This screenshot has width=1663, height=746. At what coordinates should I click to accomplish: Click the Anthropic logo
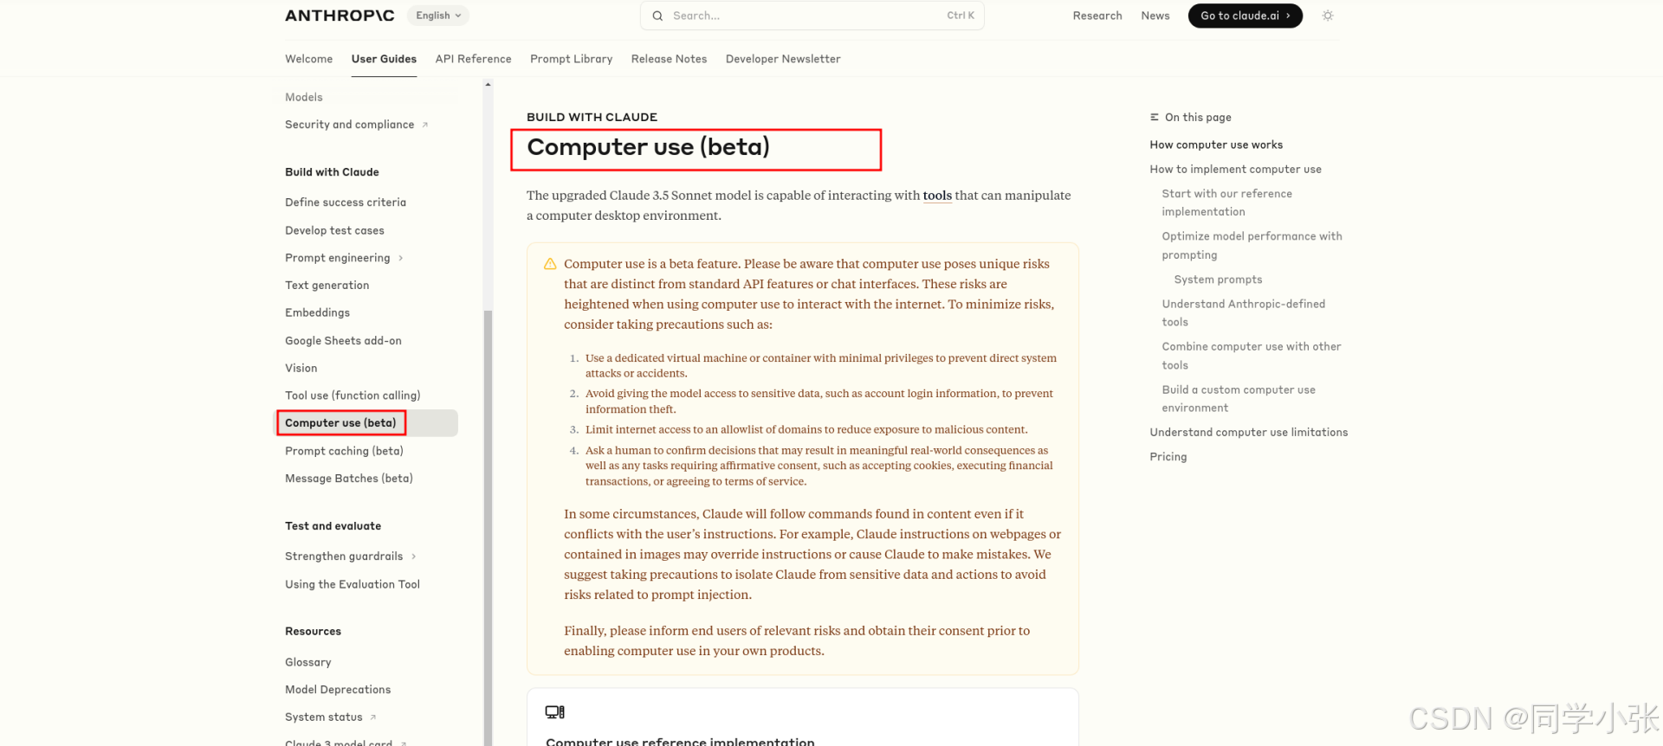[340, 16]
